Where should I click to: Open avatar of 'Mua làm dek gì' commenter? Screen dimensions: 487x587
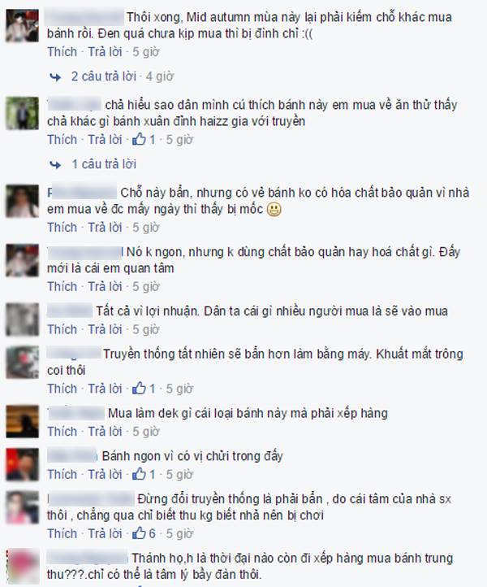click(23, 421)
